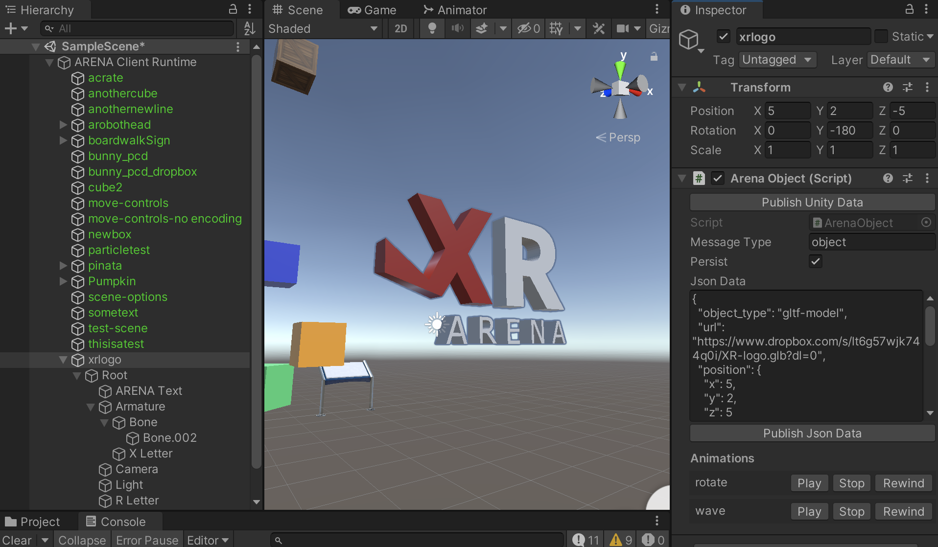Toggle alphabetical sorting in Hierarchy
The width and height of the screenshot is (938, 547).
250,28
